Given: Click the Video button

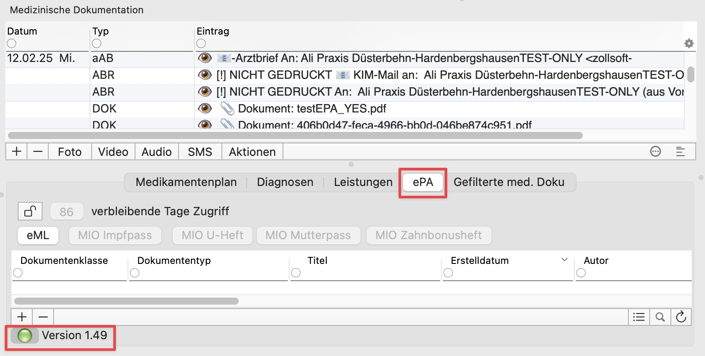Looking at the screenshot, I should pos(113,152).
